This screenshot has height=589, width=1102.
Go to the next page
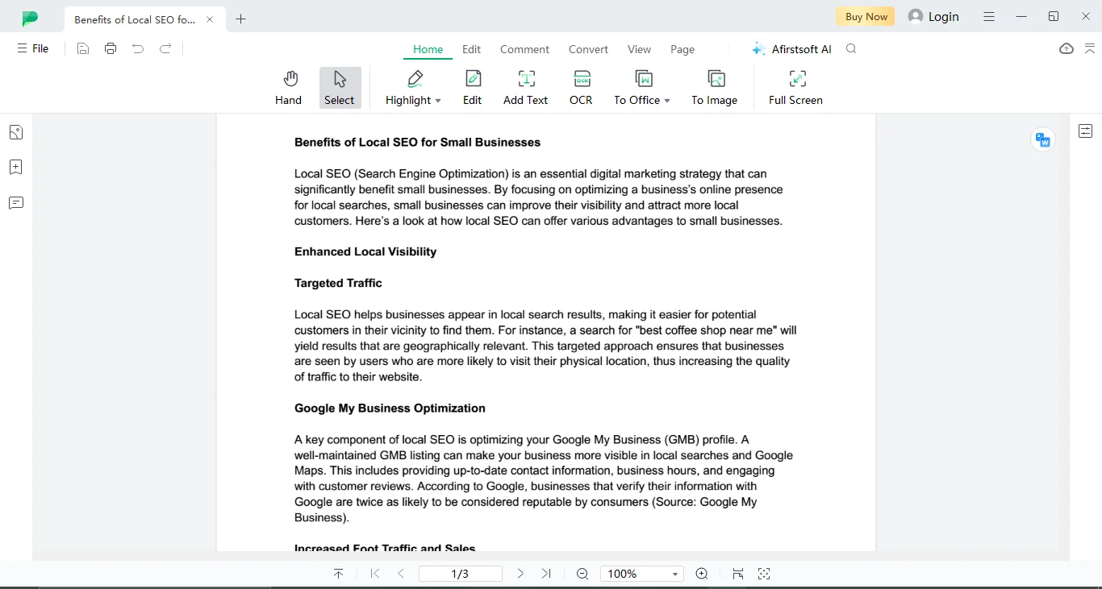tap(520, 574)
